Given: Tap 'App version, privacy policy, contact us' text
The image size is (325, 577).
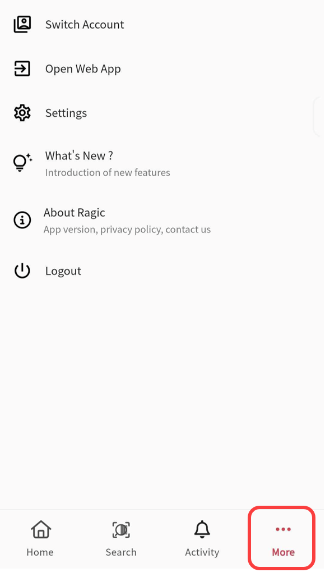Looking at the screenshot, I should 127,230.
